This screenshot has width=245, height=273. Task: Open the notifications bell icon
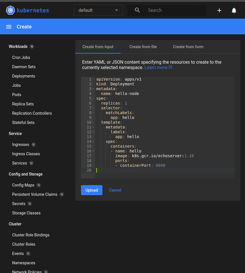click(234, 10)
